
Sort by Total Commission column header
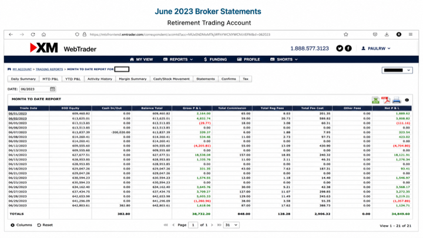[x=232, y=108]
